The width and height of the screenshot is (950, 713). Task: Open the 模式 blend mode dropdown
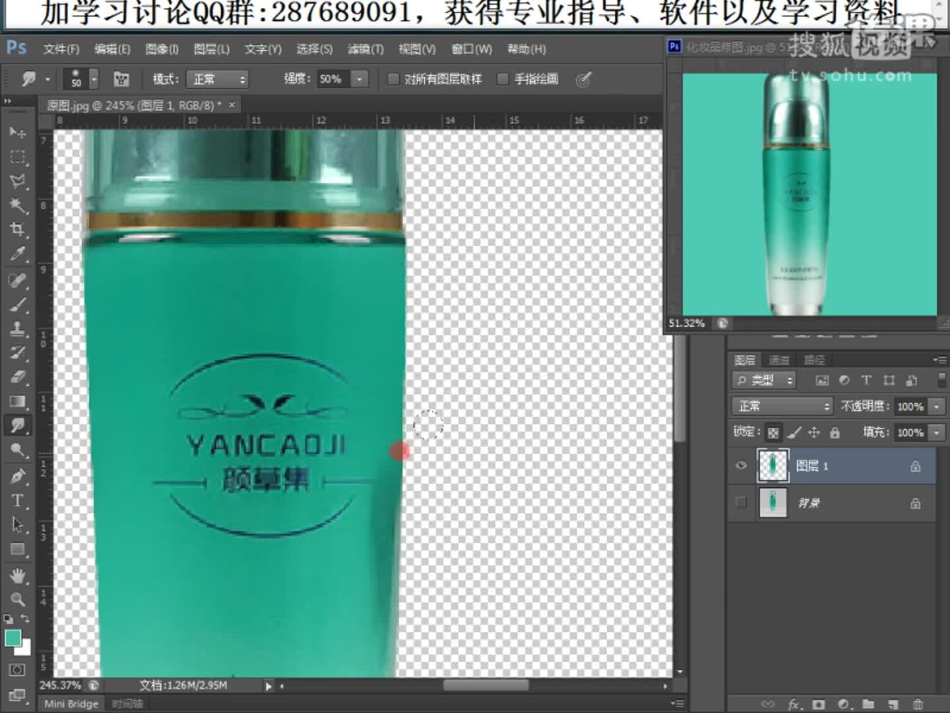click(x=217, y=79)
